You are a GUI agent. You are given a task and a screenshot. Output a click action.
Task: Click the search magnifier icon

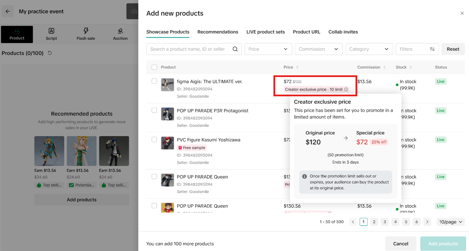coord(235,49)
